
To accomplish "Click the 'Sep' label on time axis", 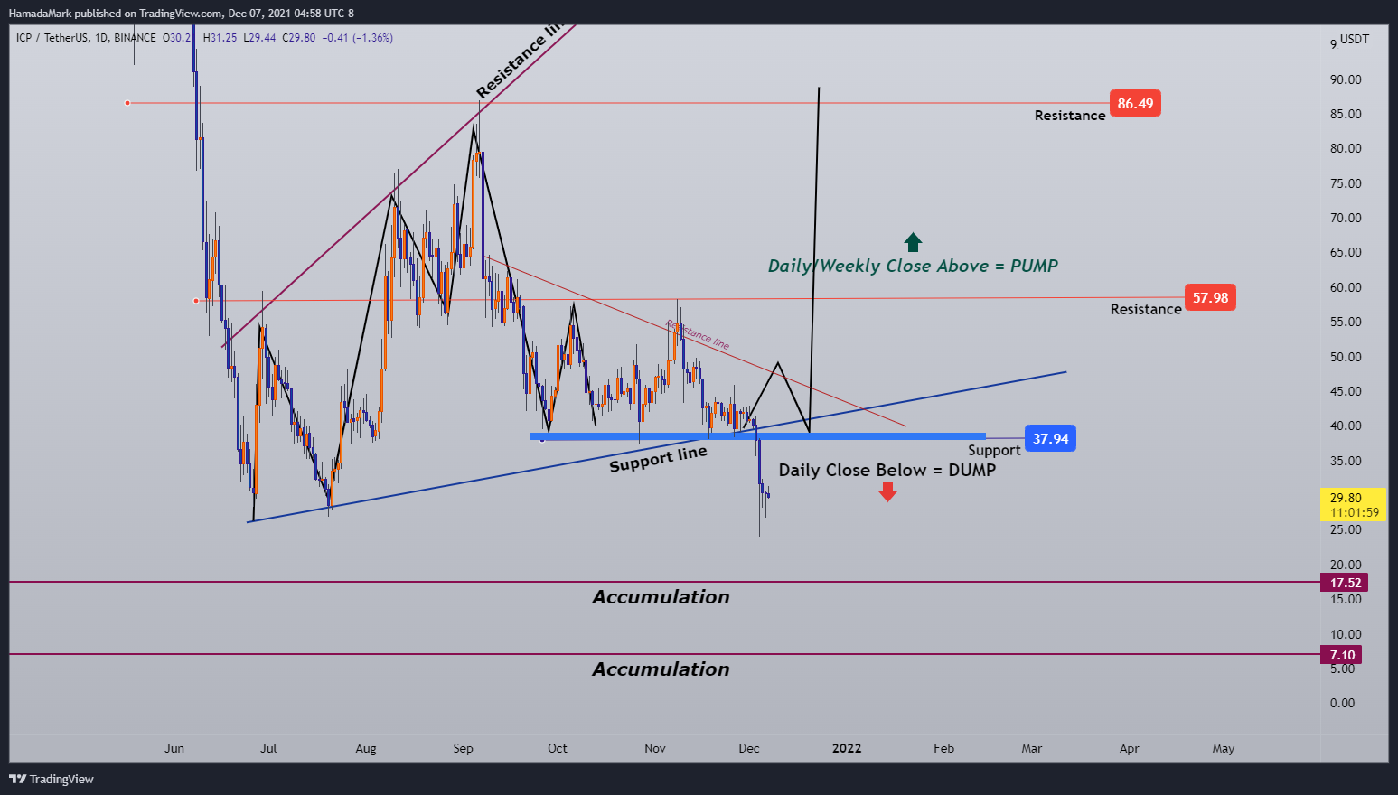I will click(463, 748).
